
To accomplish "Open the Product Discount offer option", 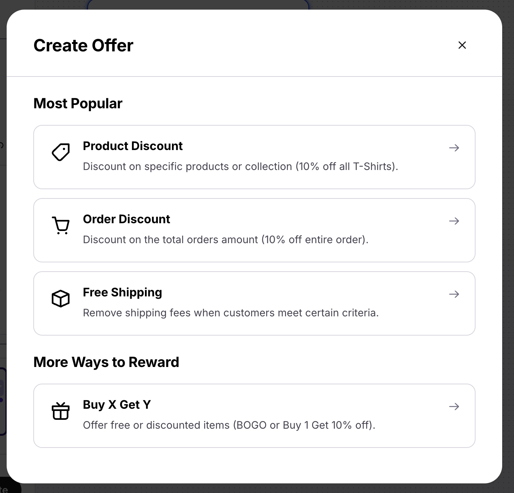I will pos(254,157).
